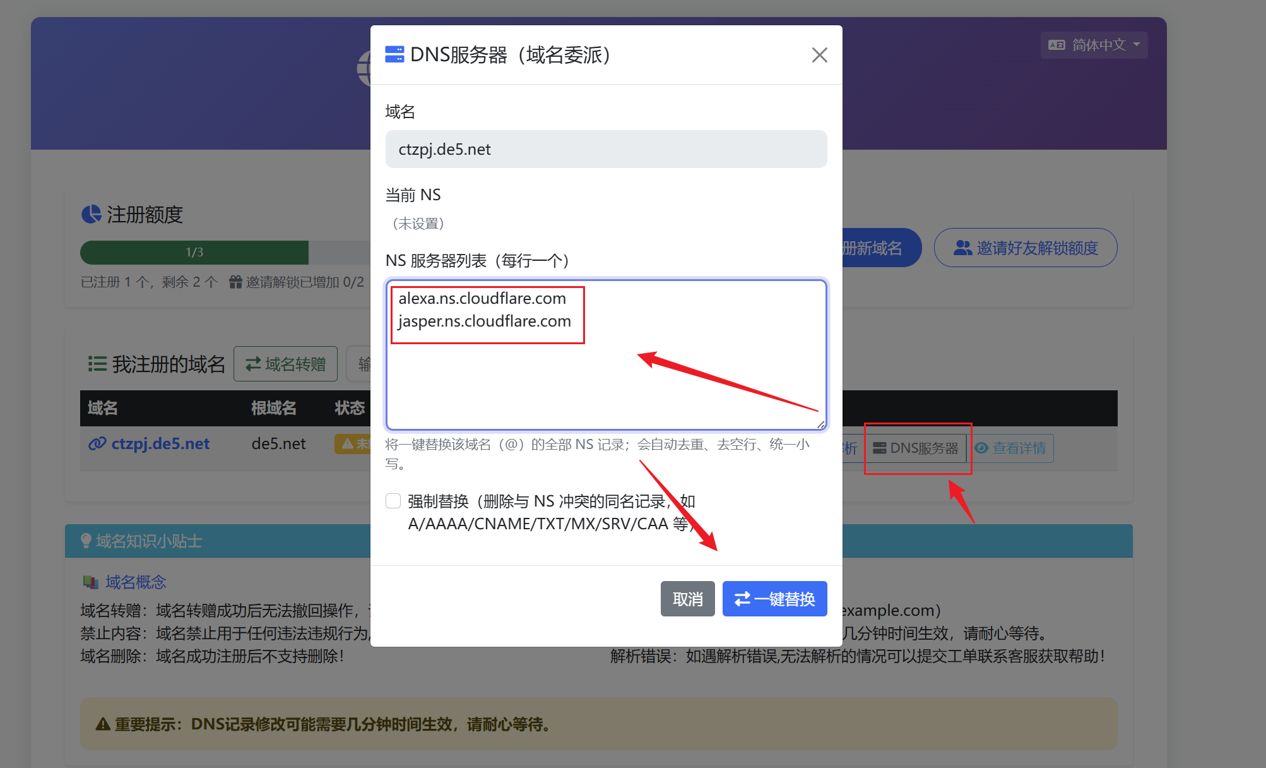Screen dimensions: 1266x768
Task: Click the server icon inside the DNS服务器 button
Action: [x=878, y=448]
